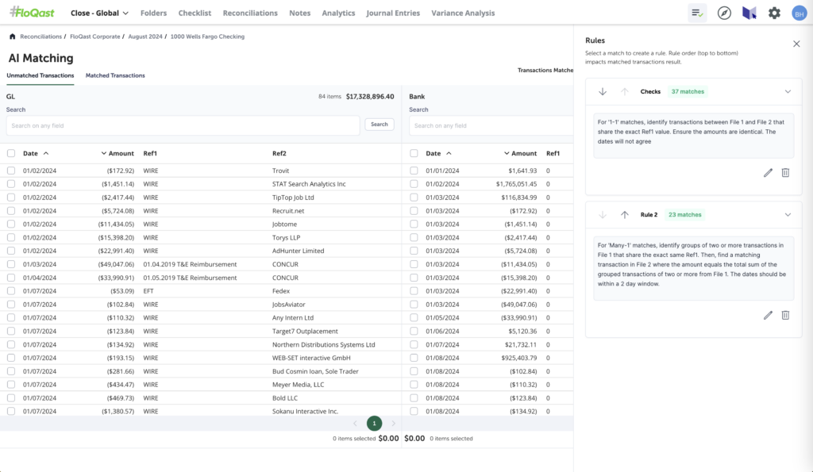Image resolution: width=813 pixels, height=472 pixels.
Task: Click the WEB-SET interactive GmbH cell
Action: [x=311, y=358]
